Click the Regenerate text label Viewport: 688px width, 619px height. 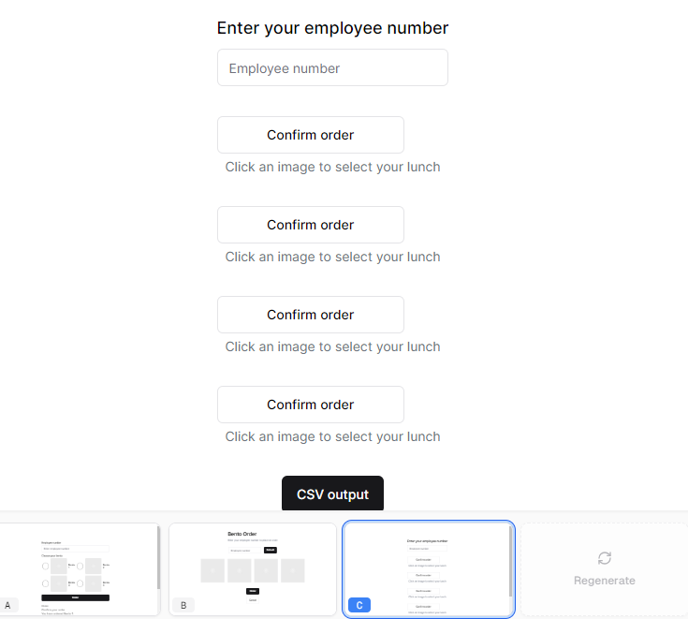(x=604, y=581)
